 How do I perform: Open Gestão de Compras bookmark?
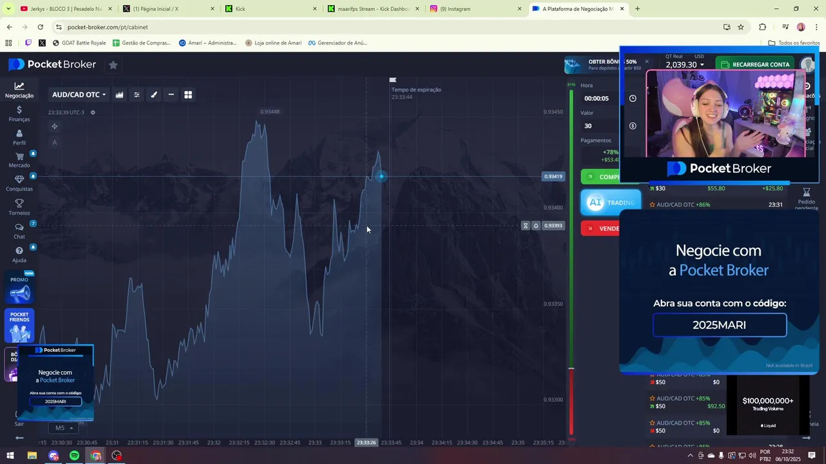click(142, 43)
